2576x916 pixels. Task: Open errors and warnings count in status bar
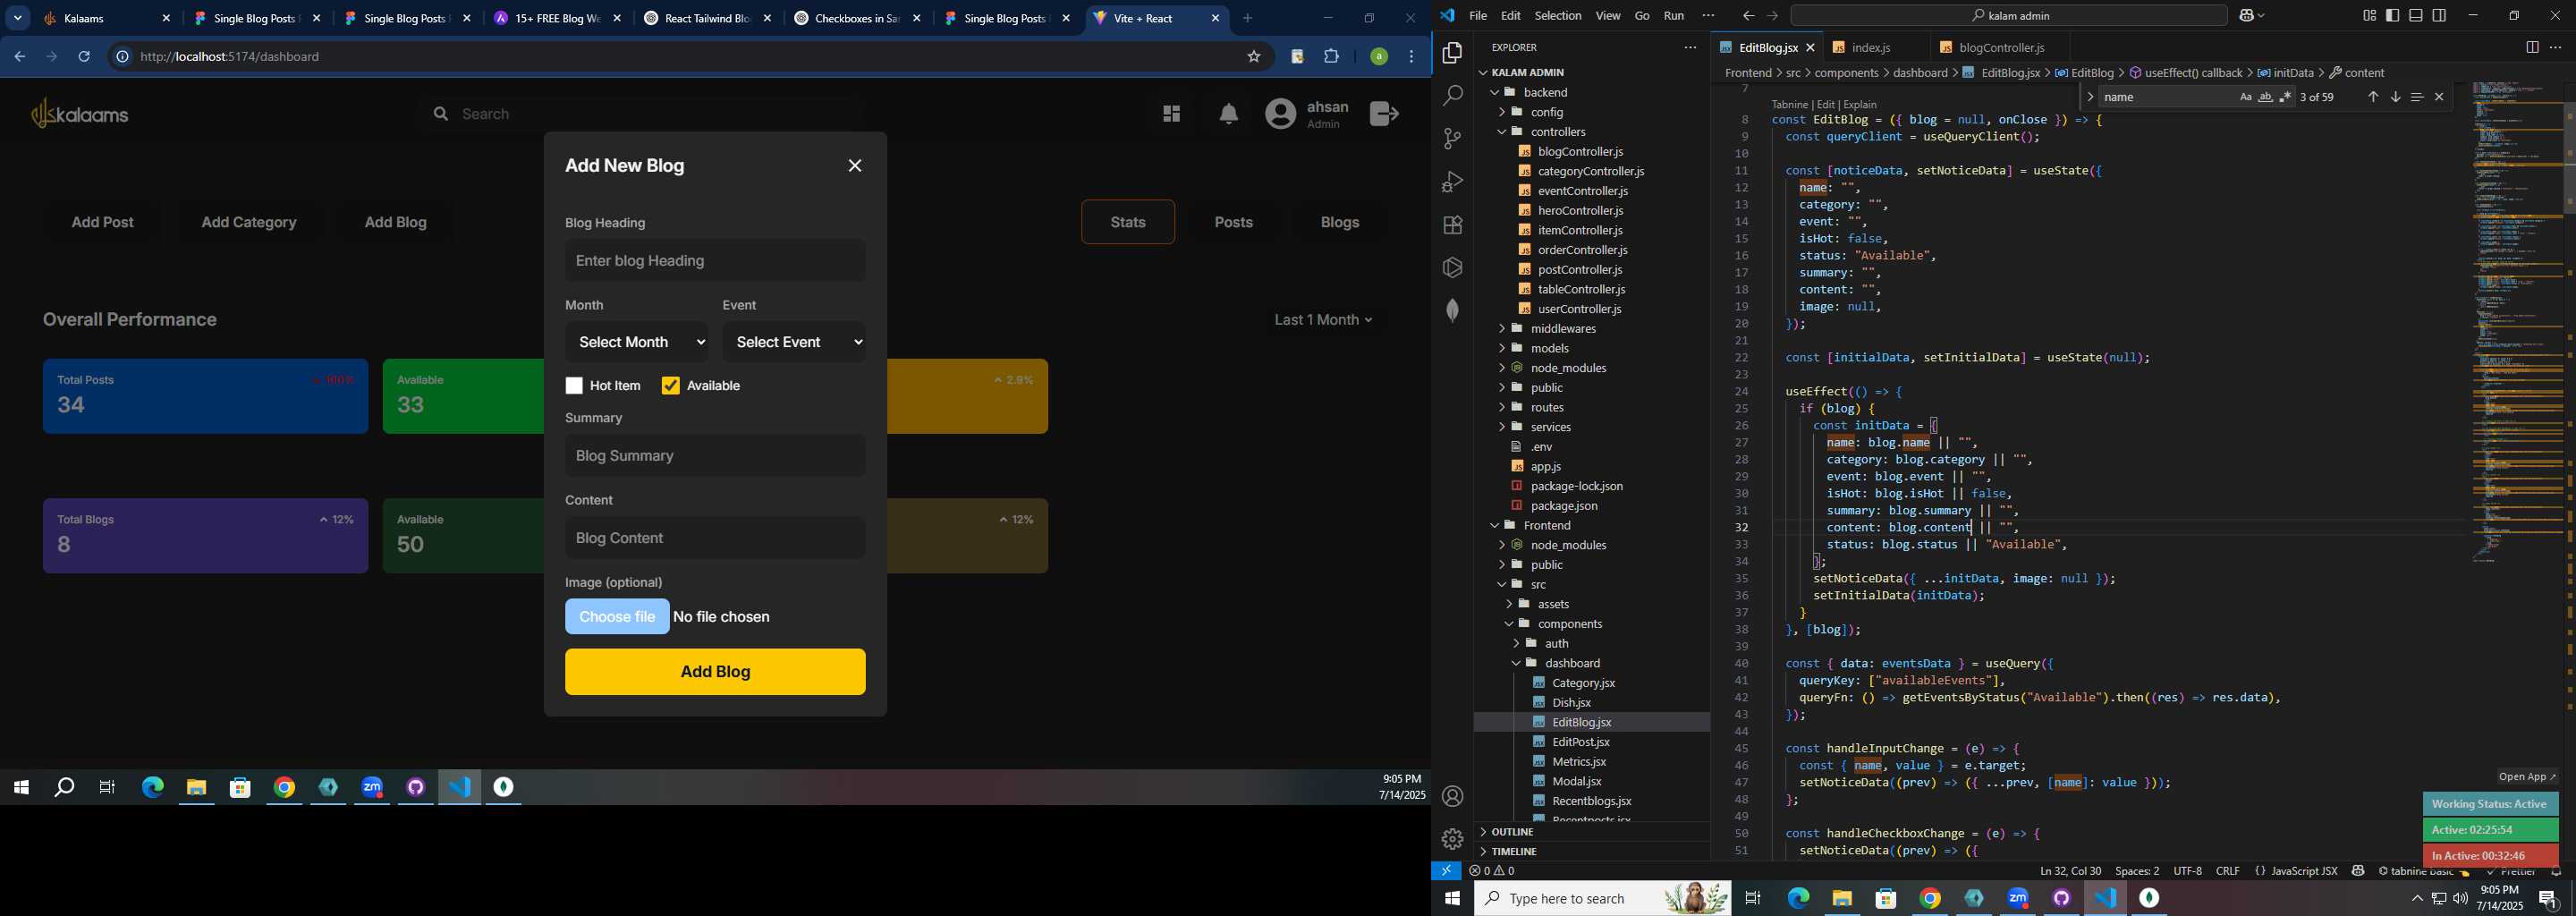(1492, 871)
